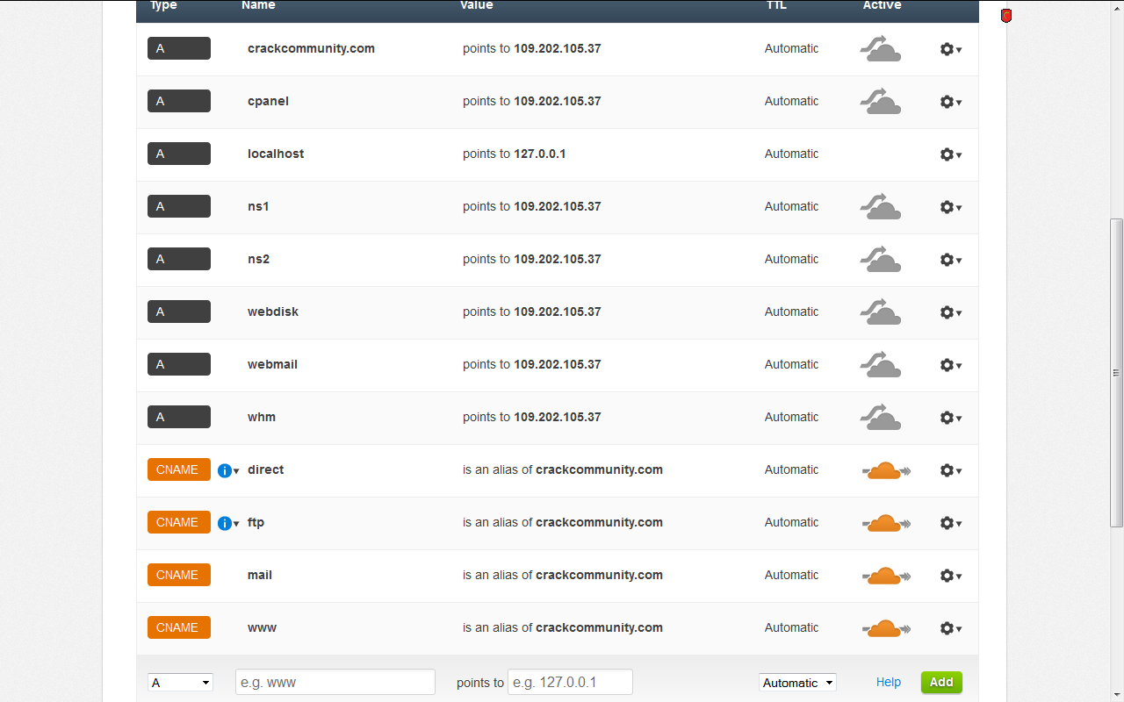Viewport: 1124px width, 702px height.
Task: Focus the points to IP input field
Action: coord(571,682)
